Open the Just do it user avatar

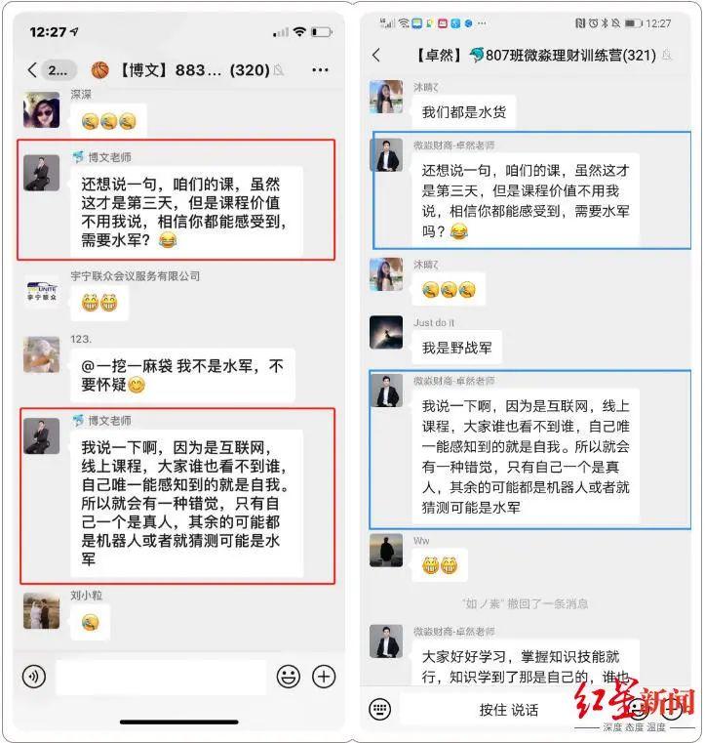(x=386, y=332)
